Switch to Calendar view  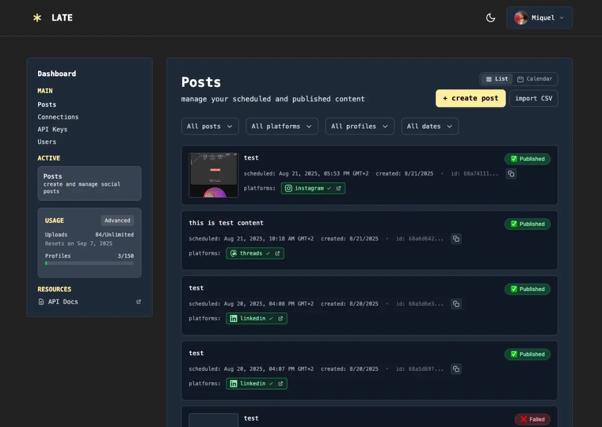pyautogui.click(x=535, y=79)
